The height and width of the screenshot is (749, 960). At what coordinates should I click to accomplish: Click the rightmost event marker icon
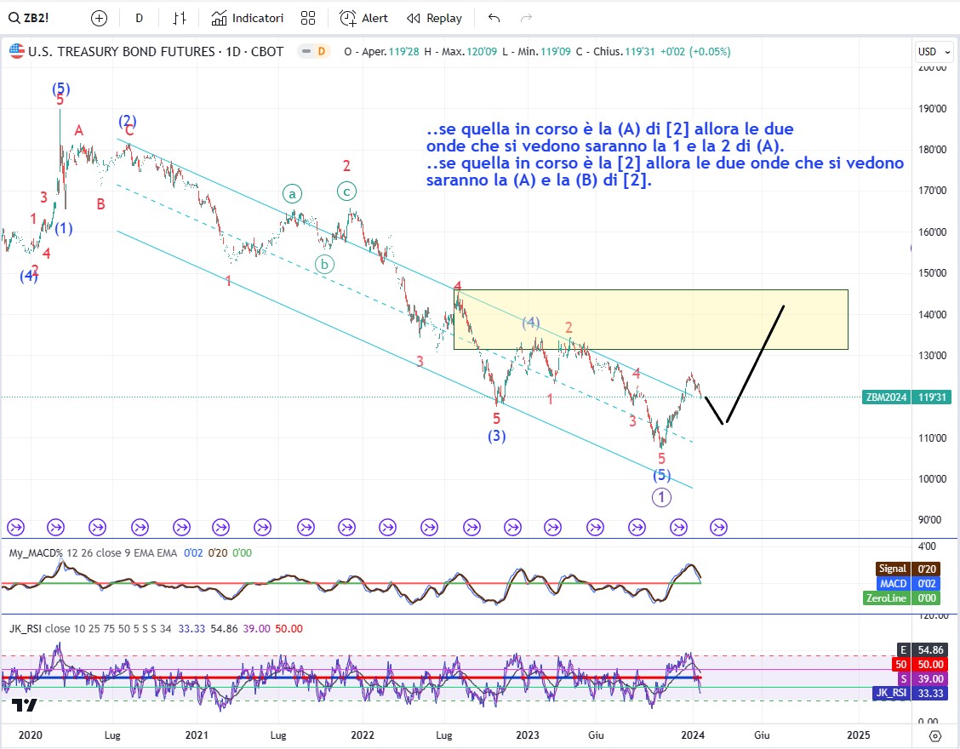(719, 527)
